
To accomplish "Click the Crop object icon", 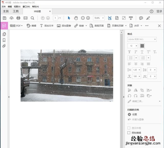I will [x=142, y=90].
